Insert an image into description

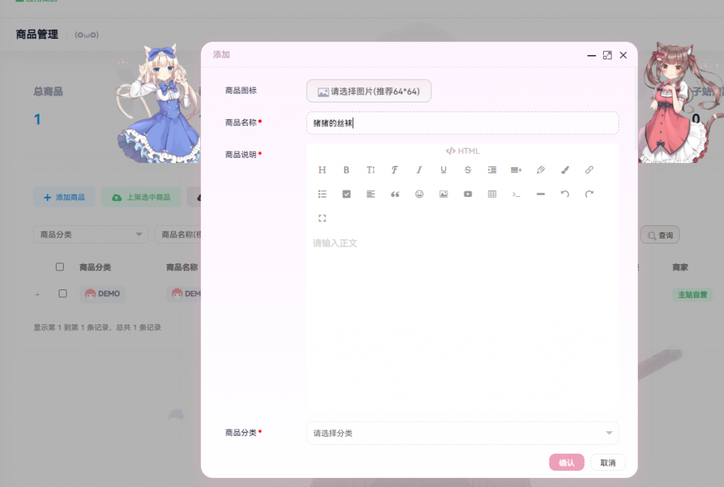pyautogui.click(x=443, y=194)
